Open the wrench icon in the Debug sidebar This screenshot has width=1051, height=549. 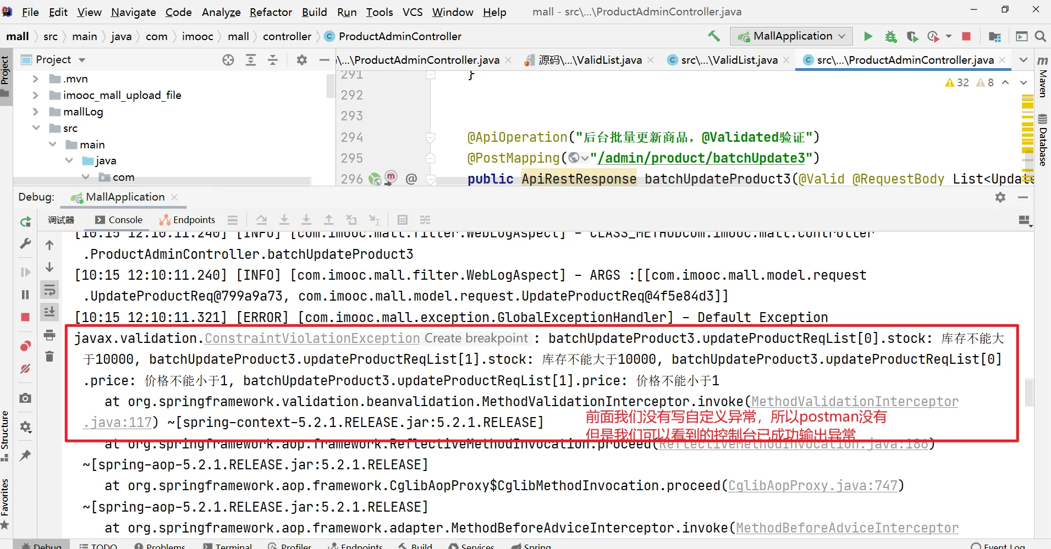click(x=25, y=243)
